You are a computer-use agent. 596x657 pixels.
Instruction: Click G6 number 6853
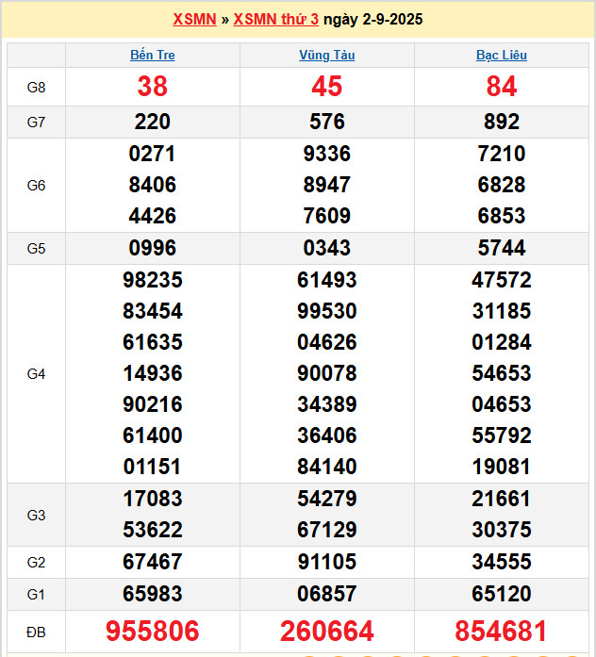(502, 216)
